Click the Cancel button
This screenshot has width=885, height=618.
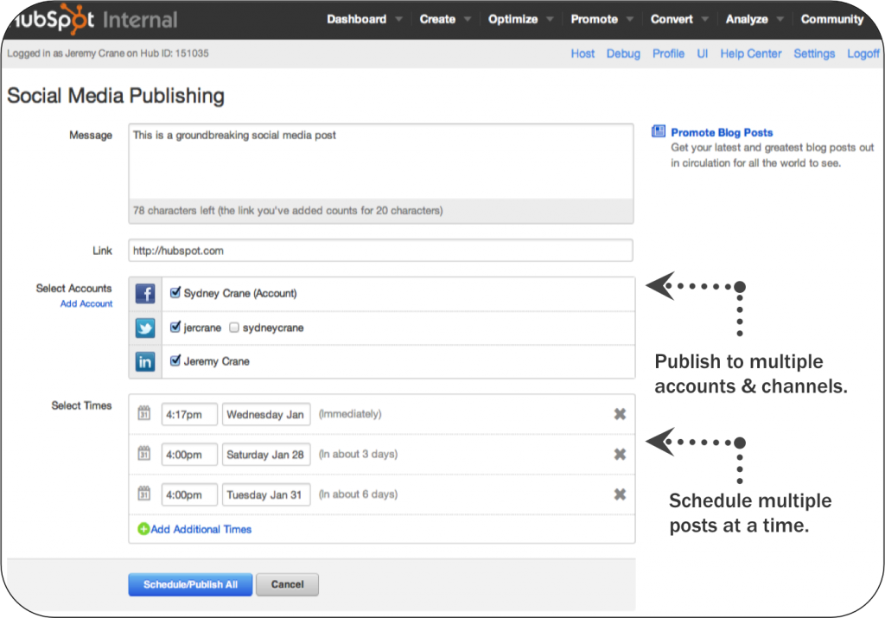[x=287, y=584]
